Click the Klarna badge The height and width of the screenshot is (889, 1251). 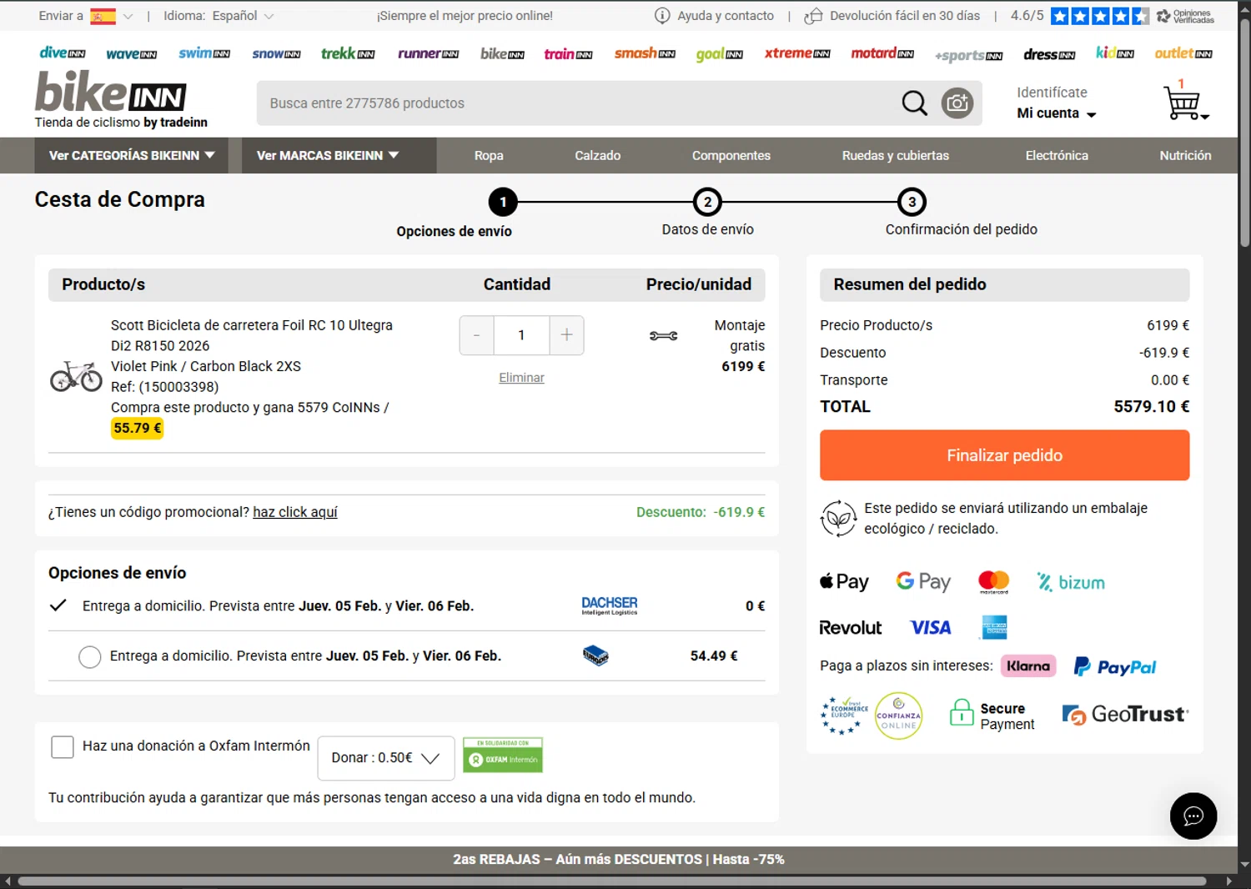1028,665
